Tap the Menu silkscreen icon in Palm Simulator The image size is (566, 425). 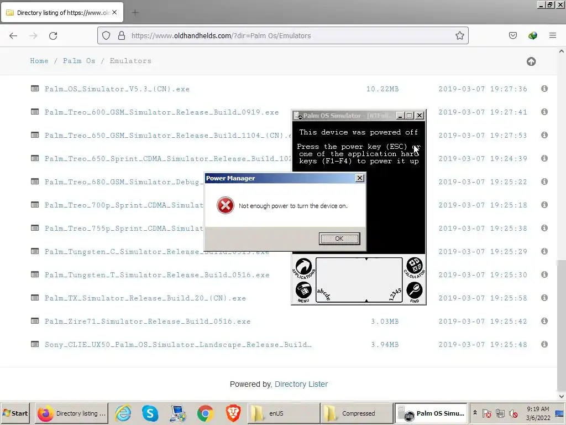pyautogui.click(x=303, y=292)
